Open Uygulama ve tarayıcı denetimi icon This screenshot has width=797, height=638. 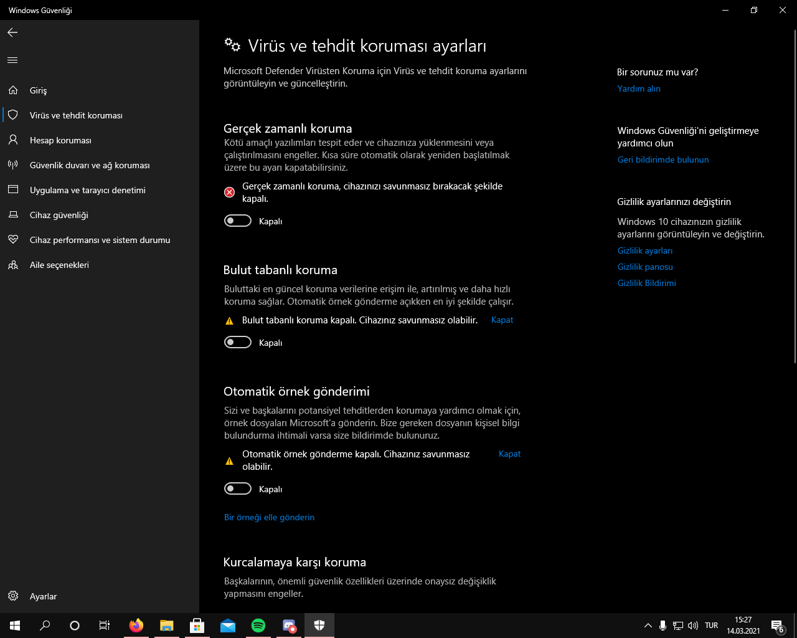(x=13, y=190)
